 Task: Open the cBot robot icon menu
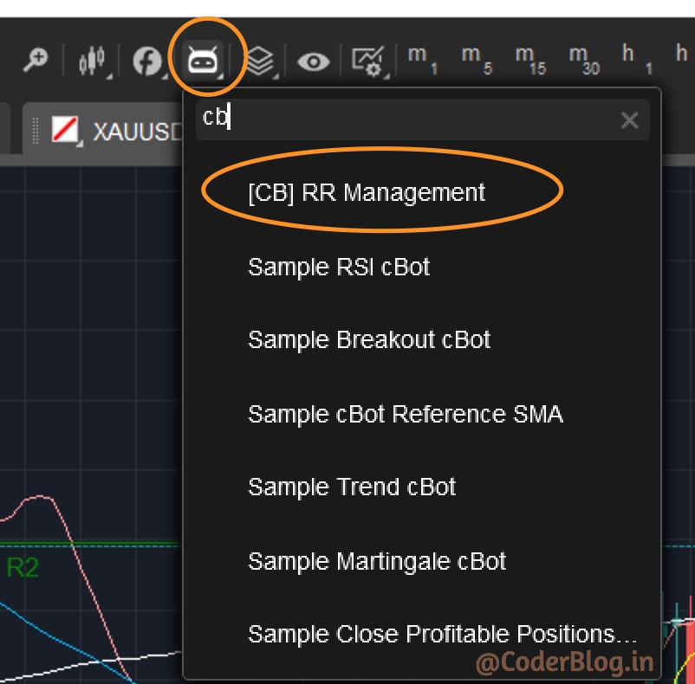[x=203, y=60]
